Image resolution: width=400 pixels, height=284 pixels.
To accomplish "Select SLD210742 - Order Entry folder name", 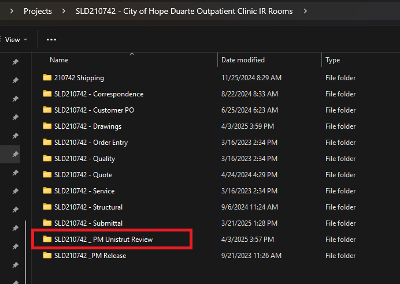I will 91,143.
